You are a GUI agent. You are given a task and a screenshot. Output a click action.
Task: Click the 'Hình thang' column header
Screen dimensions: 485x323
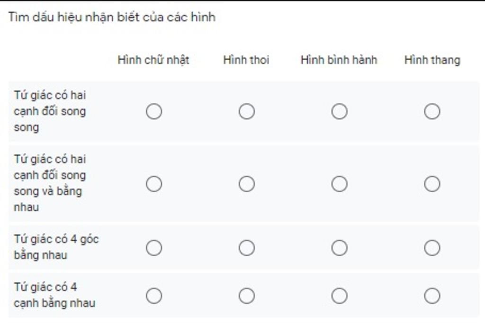(432, 60)
